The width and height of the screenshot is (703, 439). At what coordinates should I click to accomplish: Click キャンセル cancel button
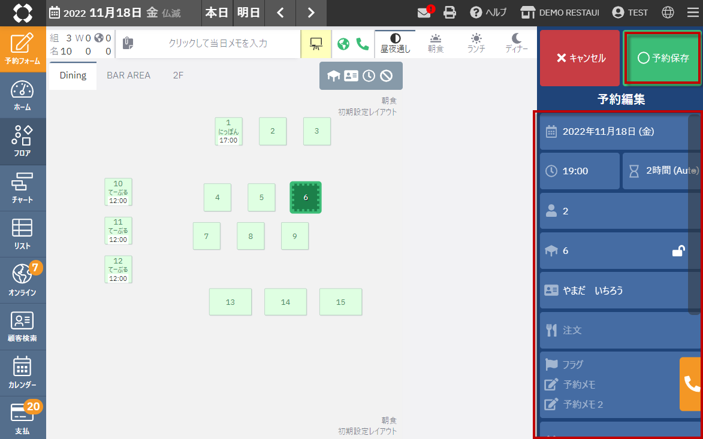580,57
